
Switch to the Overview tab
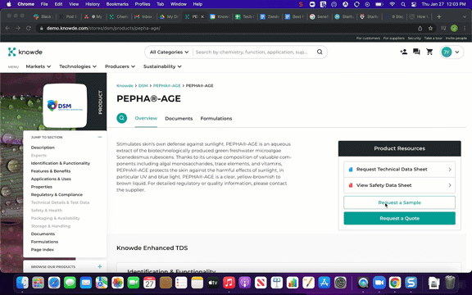[146, 118]
